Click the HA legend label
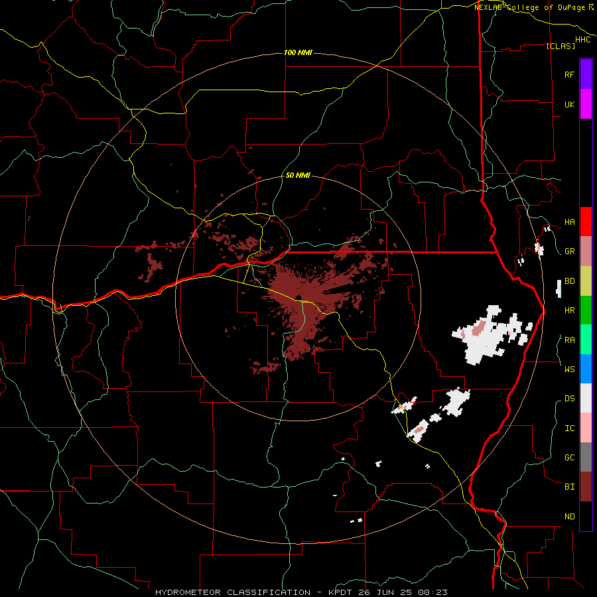 click(569, 222)
